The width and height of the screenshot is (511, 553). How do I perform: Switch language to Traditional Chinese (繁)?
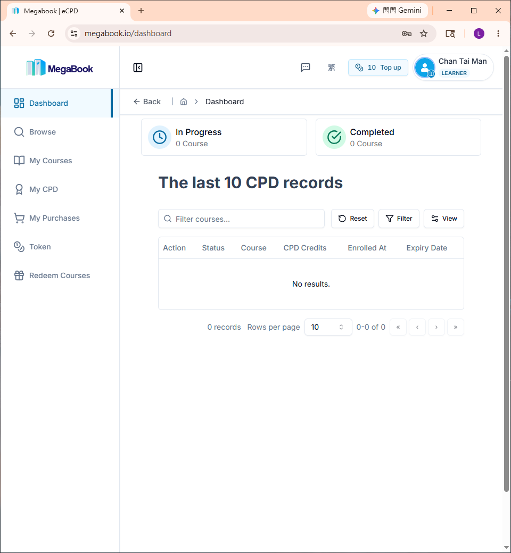point(331,68)
